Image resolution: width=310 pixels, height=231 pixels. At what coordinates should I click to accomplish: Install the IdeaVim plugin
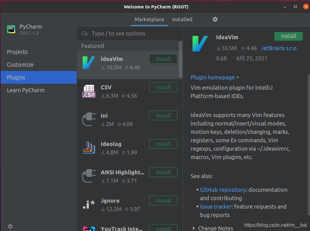tap(288, 36)
